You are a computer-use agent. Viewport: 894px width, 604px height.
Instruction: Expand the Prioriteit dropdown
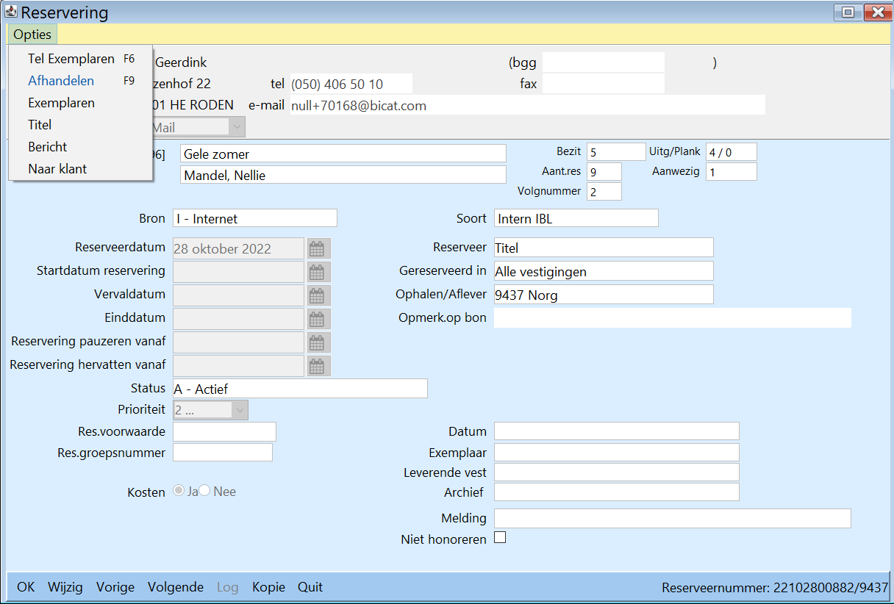pos(240,410)
